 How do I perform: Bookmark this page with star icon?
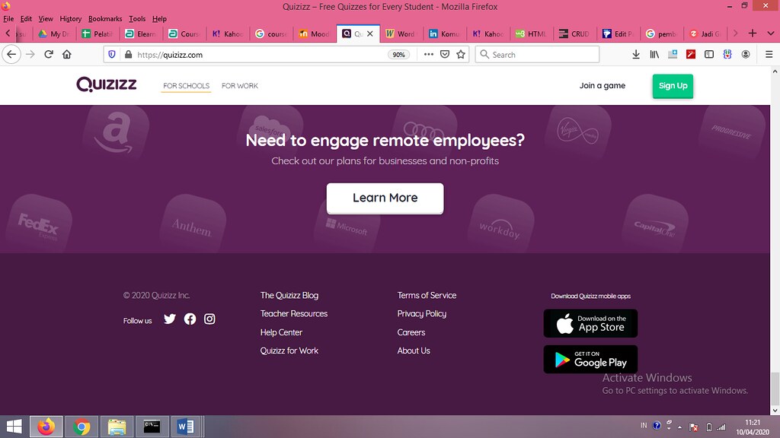coord(461,55)
